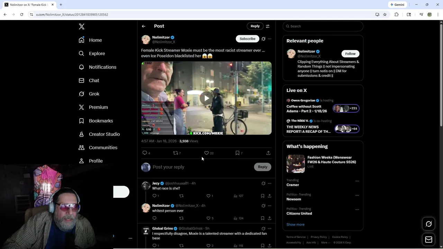Open Notifications in the sidebar
This screenshot has height=249, width=443.
(98, 67)
